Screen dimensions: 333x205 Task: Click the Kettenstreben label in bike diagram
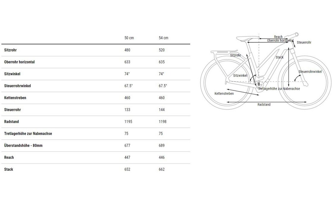(224, 93)
